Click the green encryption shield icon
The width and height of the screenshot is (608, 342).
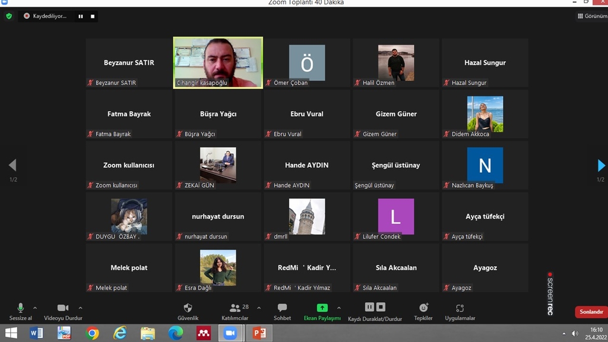(9, 16)
